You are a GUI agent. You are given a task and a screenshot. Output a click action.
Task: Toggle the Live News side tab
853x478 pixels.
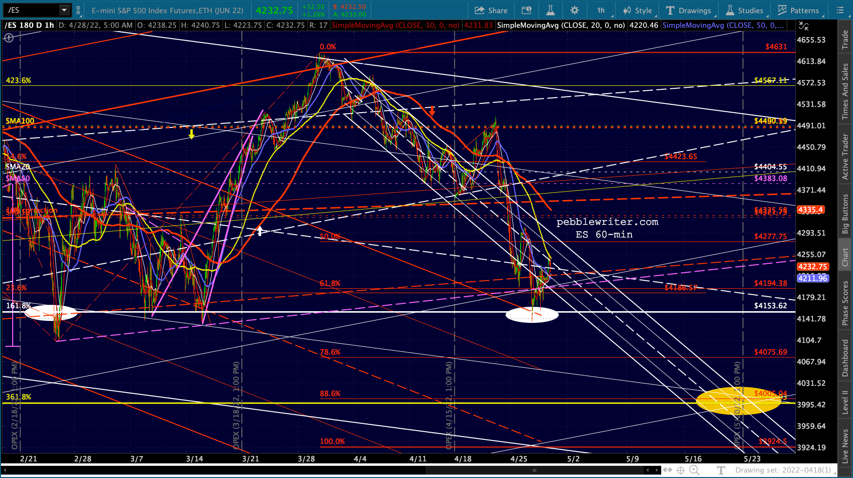point(845,446)
